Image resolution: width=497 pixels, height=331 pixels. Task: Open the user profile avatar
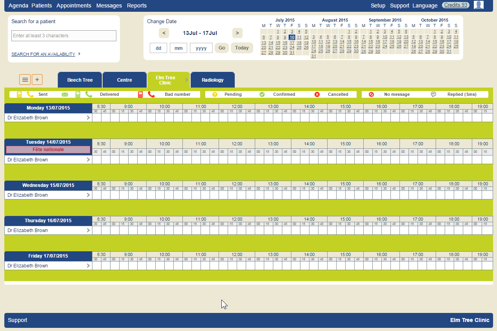[478, 5]
